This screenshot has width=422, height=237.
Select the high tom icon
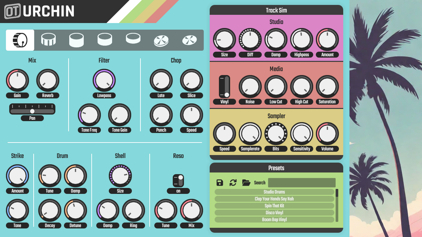[x=76, y=40]
